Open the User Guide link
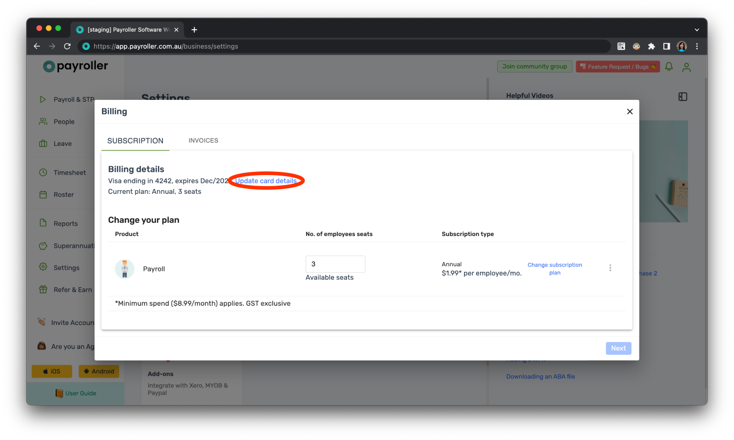Image resolution: width=734 pixels, height=440 pixels. click(x=76, y=393)
